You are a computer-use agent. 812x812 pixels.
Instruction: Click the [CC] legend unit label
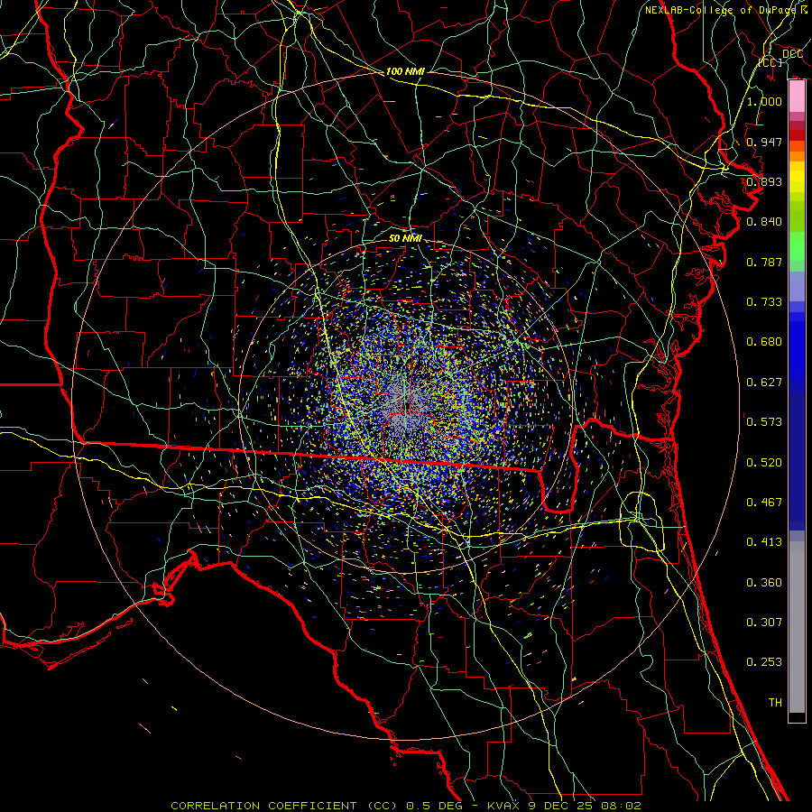click(770, 62)
